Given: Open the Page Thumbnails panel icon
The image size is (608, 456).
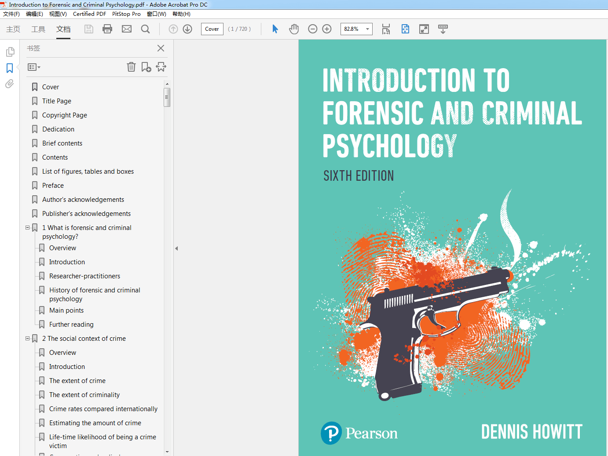Looking at the screenshot, I should tap(10, 51).
